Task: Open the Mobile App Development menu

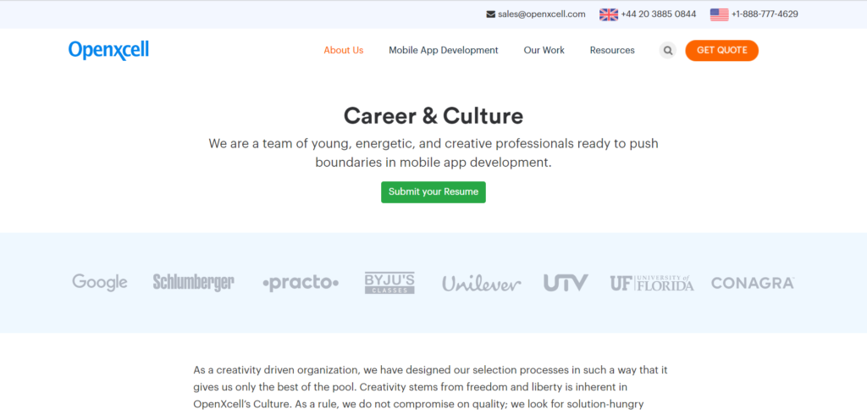Action: pyautogui.click(x=443, y=51)
